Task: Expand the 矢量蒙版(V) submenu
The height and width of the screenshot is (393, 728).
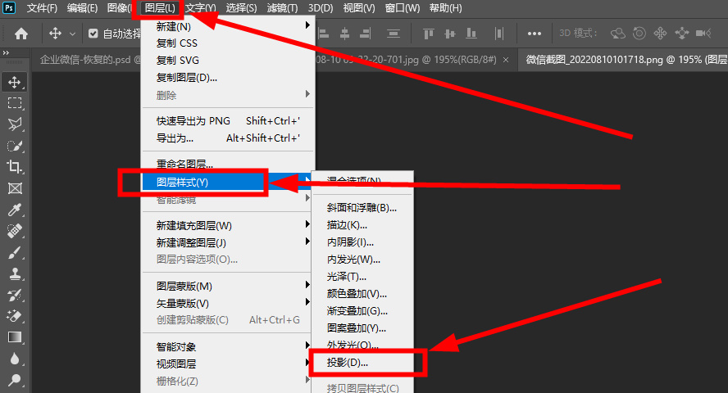Action: (x=307, y=302)
